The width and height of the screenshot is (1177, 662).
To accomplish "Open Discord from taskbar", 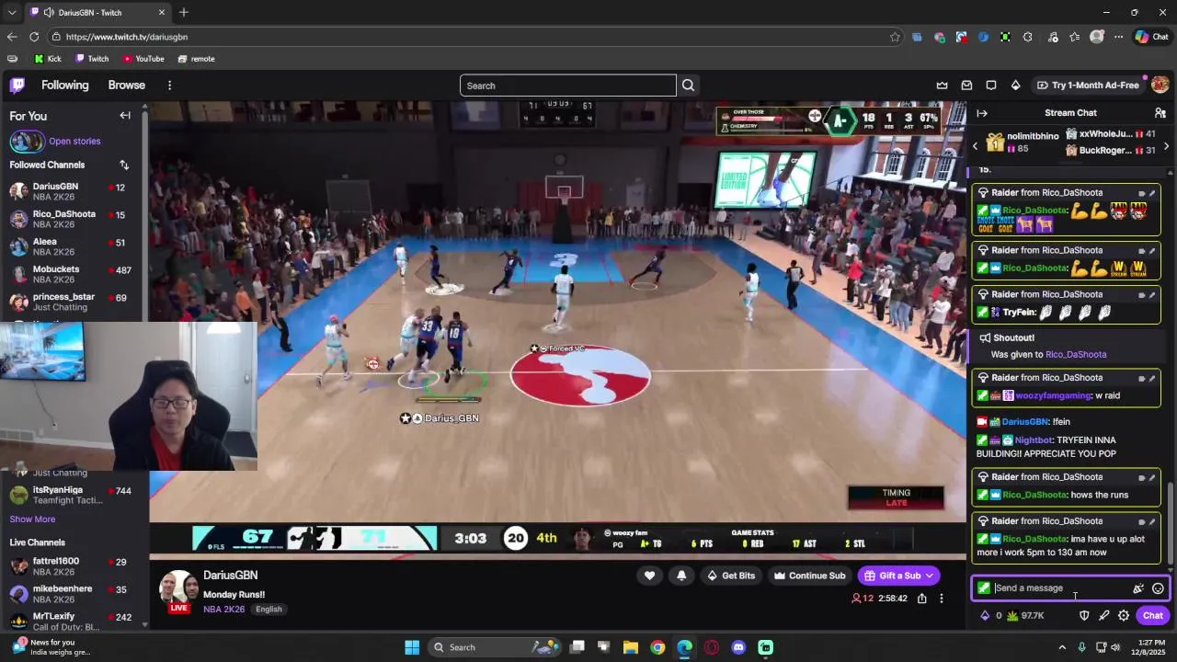I will (x=738, y=647).
